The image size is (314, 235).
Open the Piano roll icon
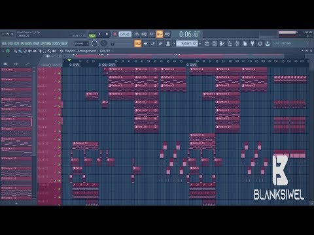point(222,44)
